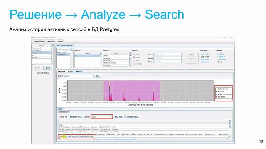Click the Find Next button
The image size is (266, 149).
118,117
